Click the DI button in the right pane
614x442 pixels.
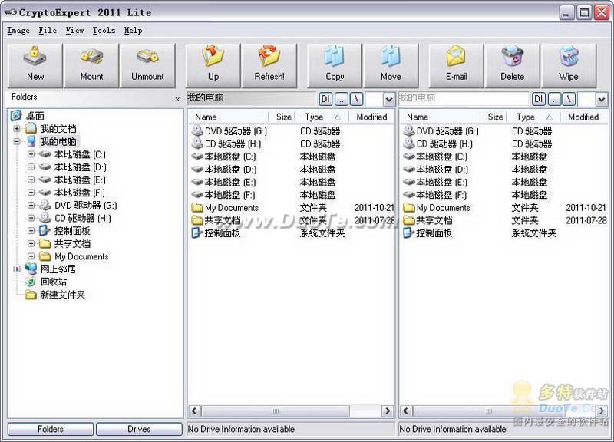point(539,100)
